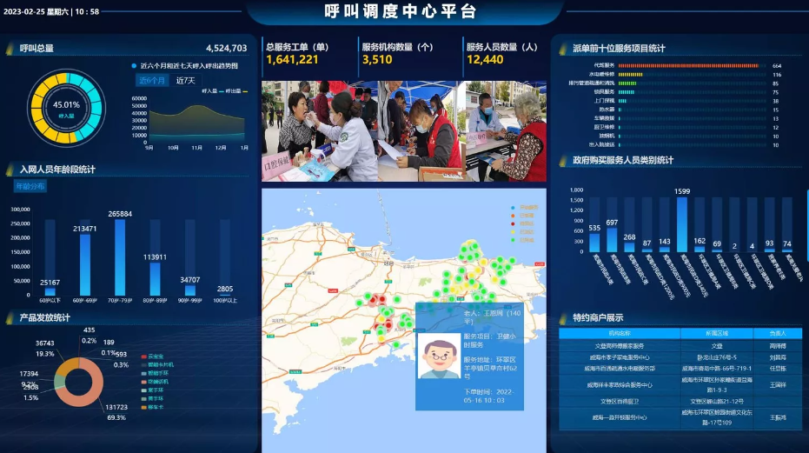This screenshot has width=809, height=453.
Task: Click the 特约商户展示 panel header
Action: tap(598, 317)
